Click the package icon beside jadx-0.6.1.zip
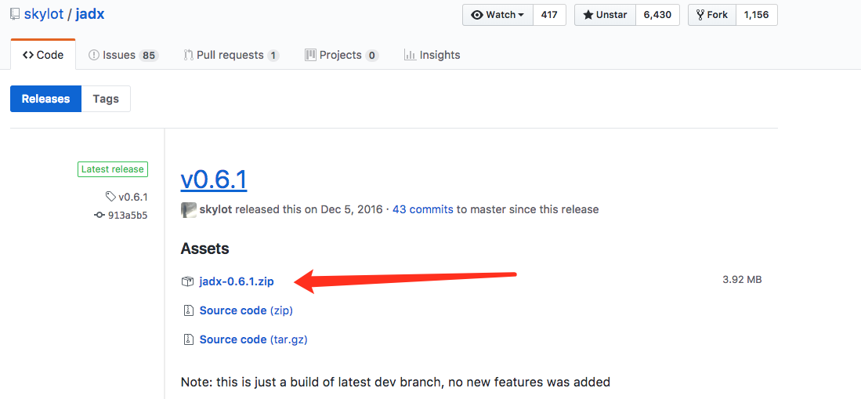 click(188, 282)
